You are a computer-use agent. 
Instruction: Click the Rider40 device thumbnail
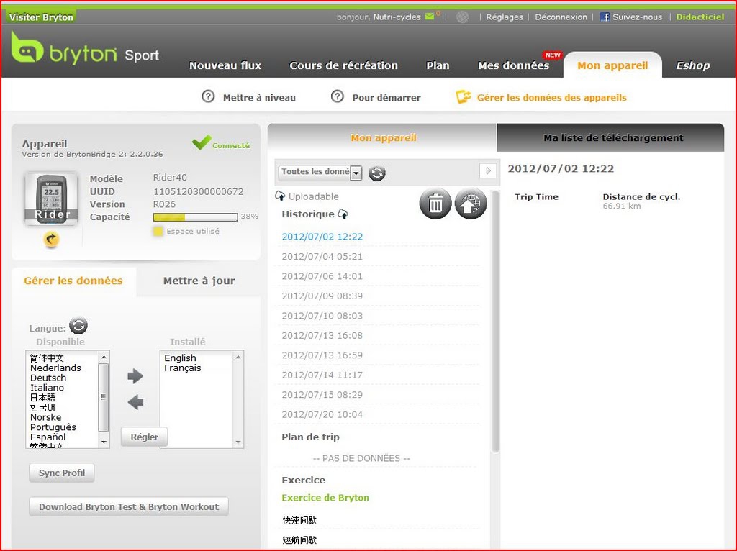(x=51, y=199)
